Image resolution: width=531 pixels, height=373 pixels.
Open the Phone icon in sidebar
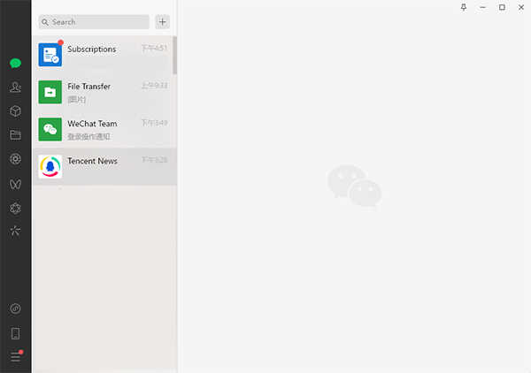click(15, 333)
